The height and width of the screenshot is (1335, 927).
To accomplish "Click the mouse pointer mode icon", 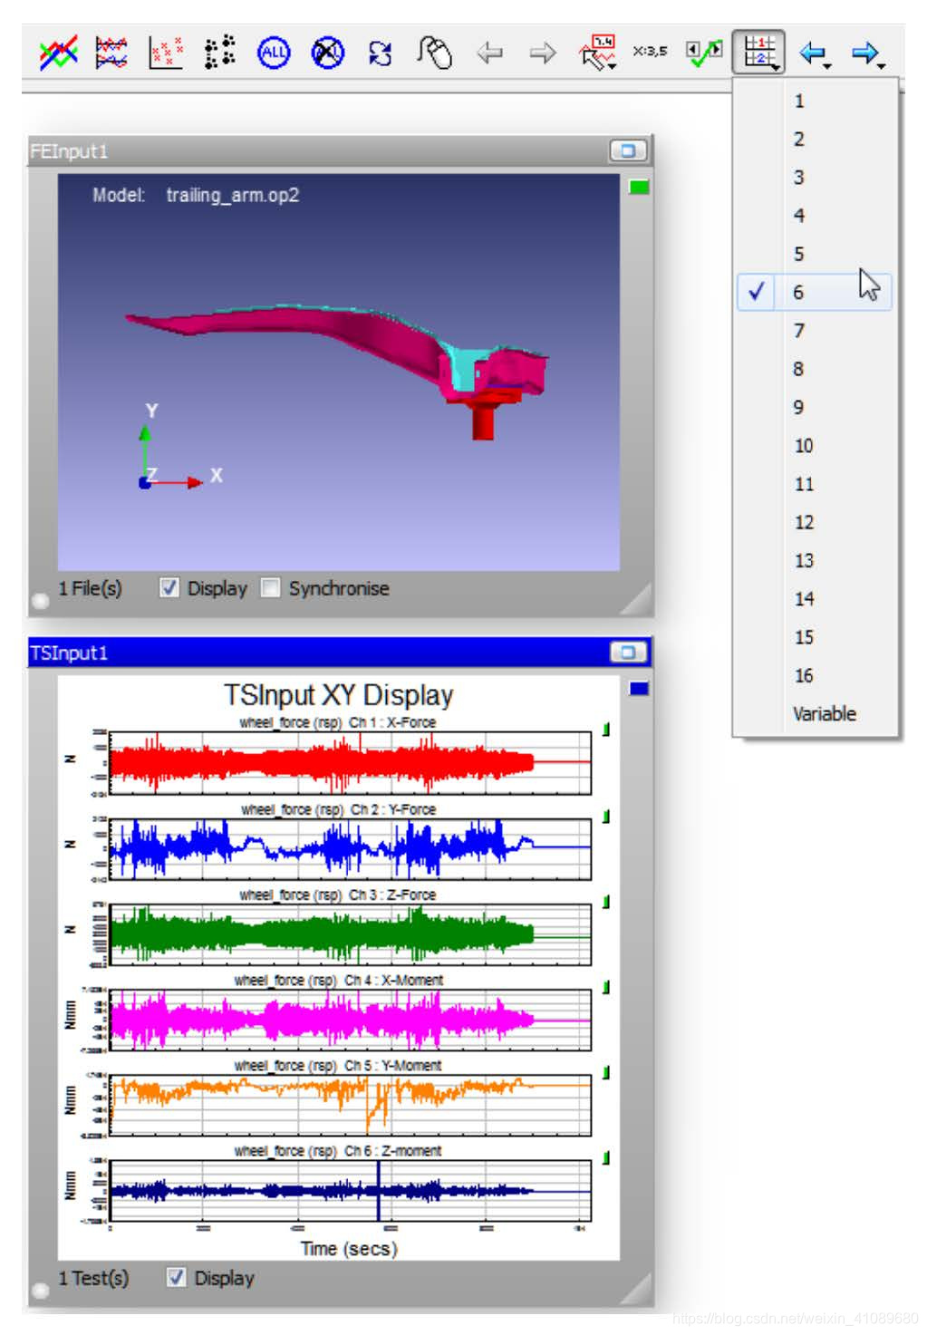I will click(x=434, y=53).
